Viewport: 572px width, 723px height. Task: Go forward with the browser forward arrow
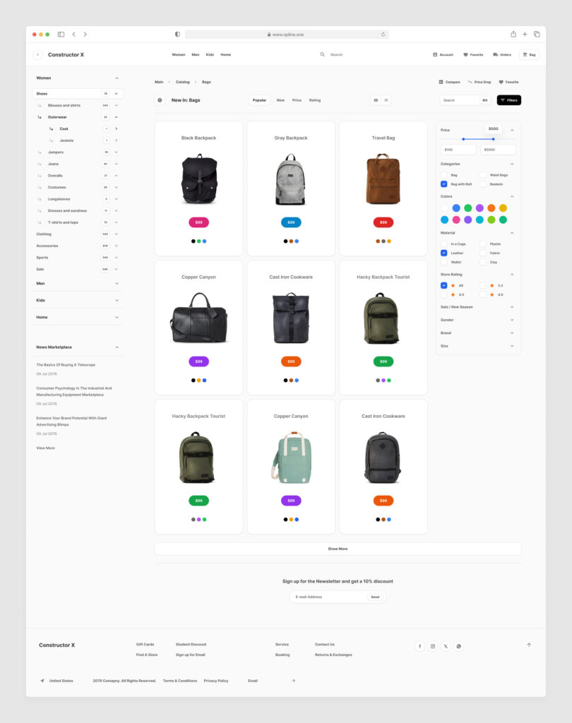tap(85, 34)
